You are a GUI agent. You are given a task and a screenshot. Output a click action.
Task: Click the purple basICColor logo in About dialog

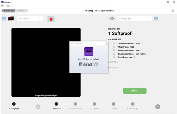pos(89,51)
